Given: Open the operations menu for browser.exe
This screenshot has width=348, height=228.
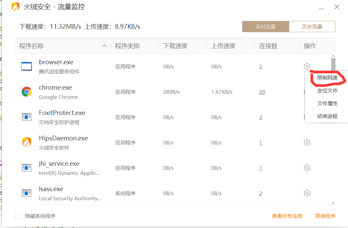Looking at the screenshot, I should pyautogui.click(x=307, y=66).
